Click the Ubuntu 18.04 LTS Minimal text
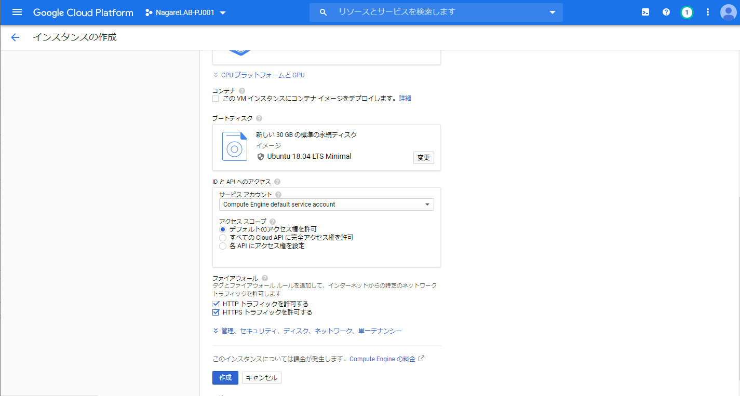Image resolution: width=740 pixels, height=396 pixels. pos(310,156)
